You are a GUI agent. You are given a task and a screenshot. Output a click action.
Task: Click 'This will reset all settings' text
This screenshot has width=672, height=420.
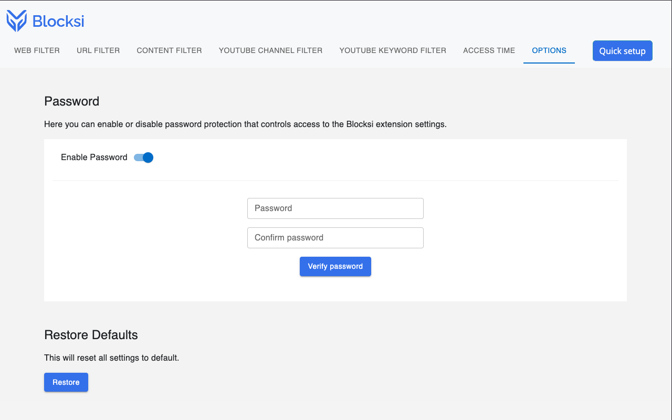click(x=112, y=358)
